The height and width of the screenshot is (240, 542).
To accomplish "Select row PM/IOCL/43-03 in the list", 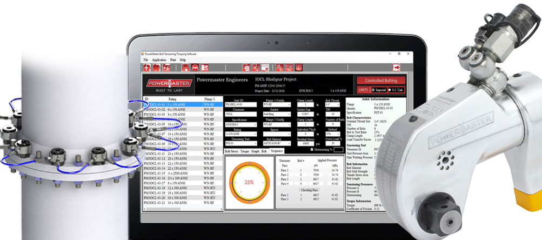I will pos(183,114).
